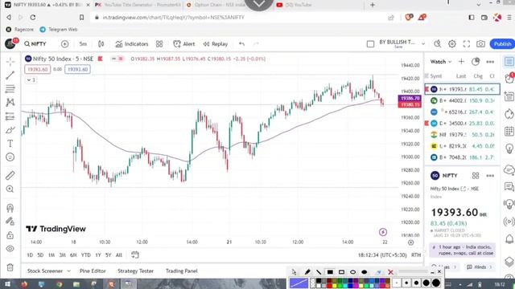
Task: Select the zoom in tool
Action: 10,189
